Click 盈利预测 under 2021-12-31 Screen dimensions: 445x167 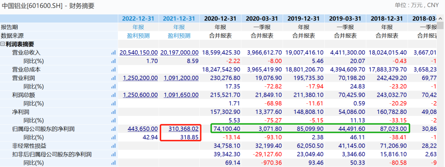tap(179, 36)
